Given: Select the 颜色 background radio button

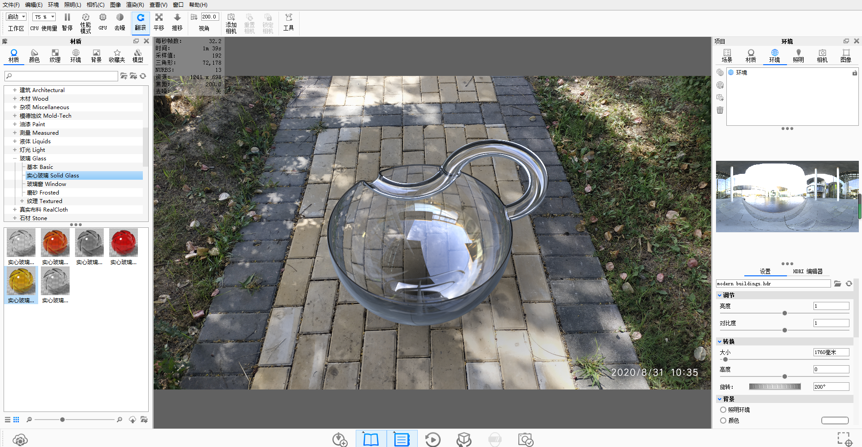Looking at the screenshot, I should pos(723,420).
